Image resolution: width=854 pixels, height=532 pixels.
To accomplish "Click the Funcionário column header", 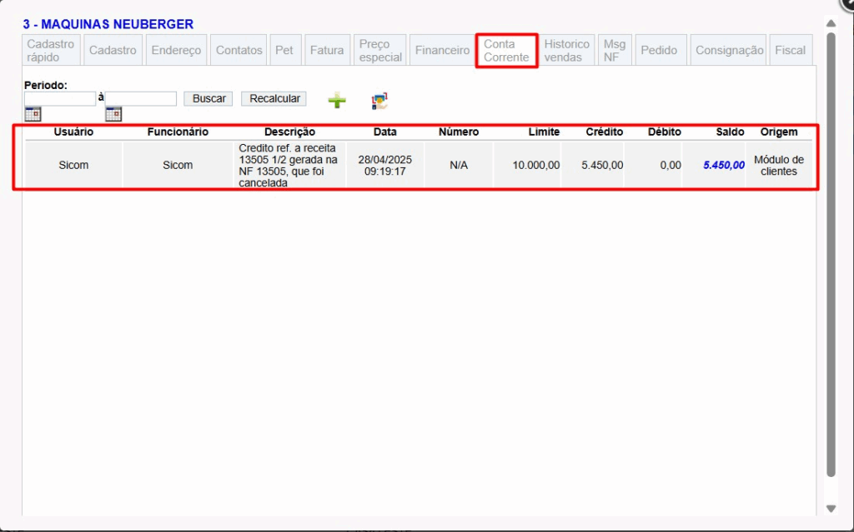I will click(178, 132).
